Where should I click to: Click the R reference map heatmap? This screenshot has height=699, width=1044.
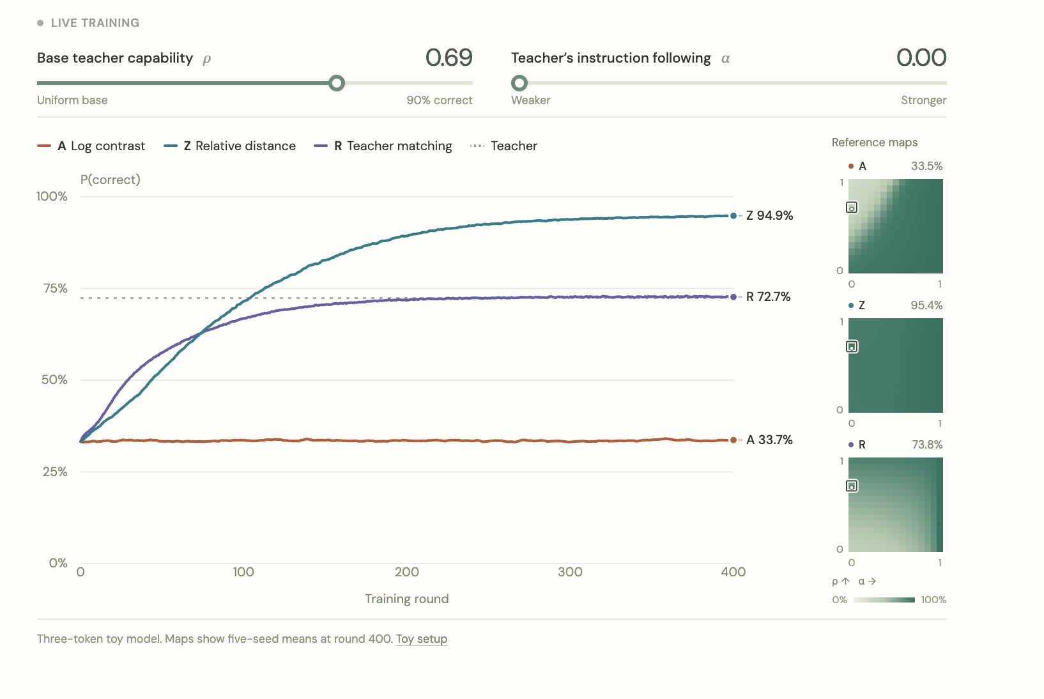click(896, 505)
